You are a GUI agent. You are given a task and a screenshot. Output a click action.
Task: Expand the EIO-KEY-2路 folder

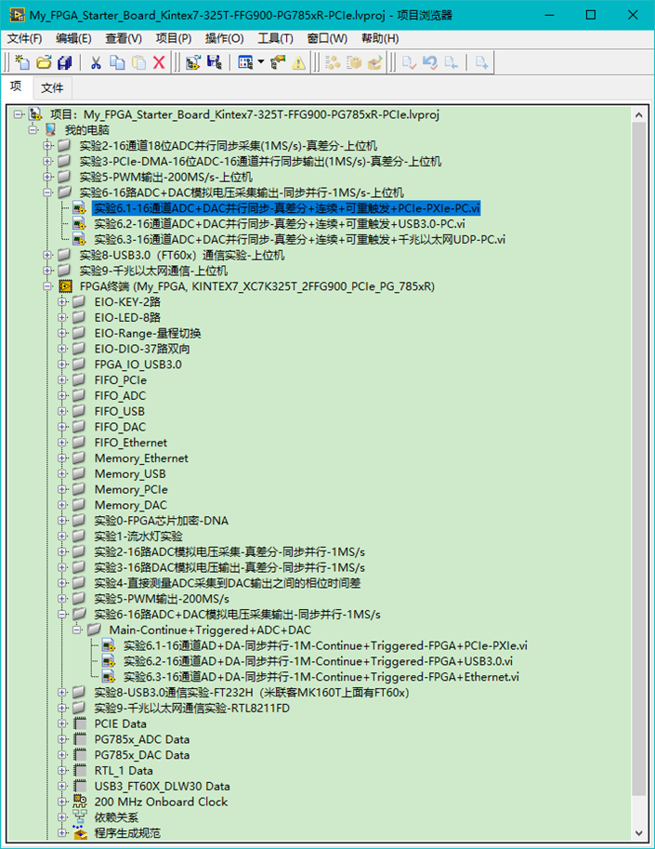click(x=62, y=301)
